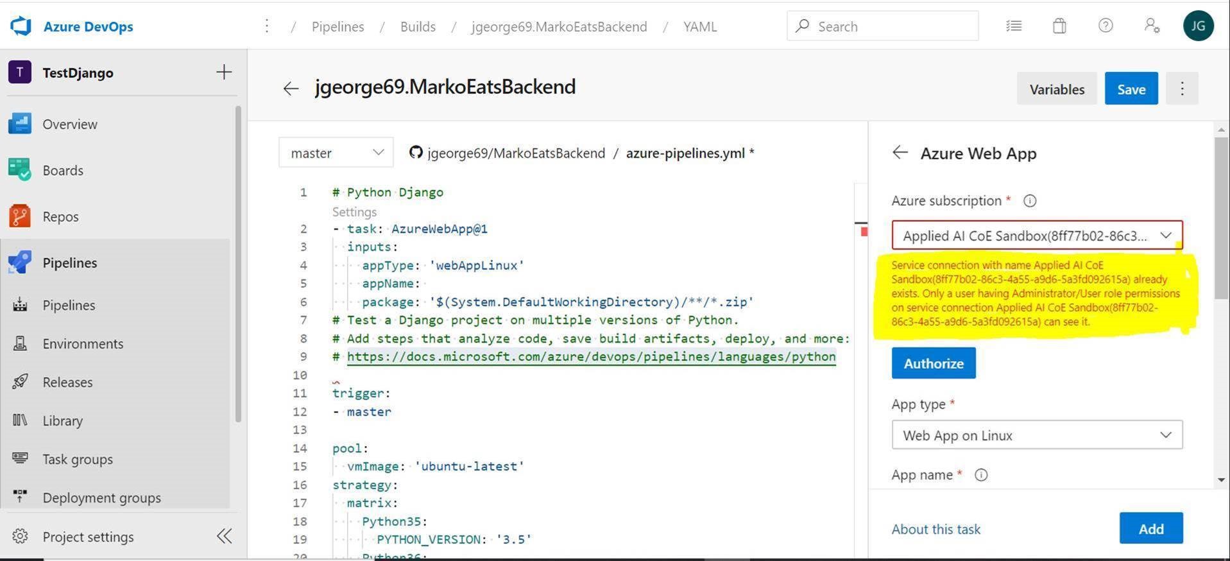Open the App type dropdown

[x=1037, y=435]
